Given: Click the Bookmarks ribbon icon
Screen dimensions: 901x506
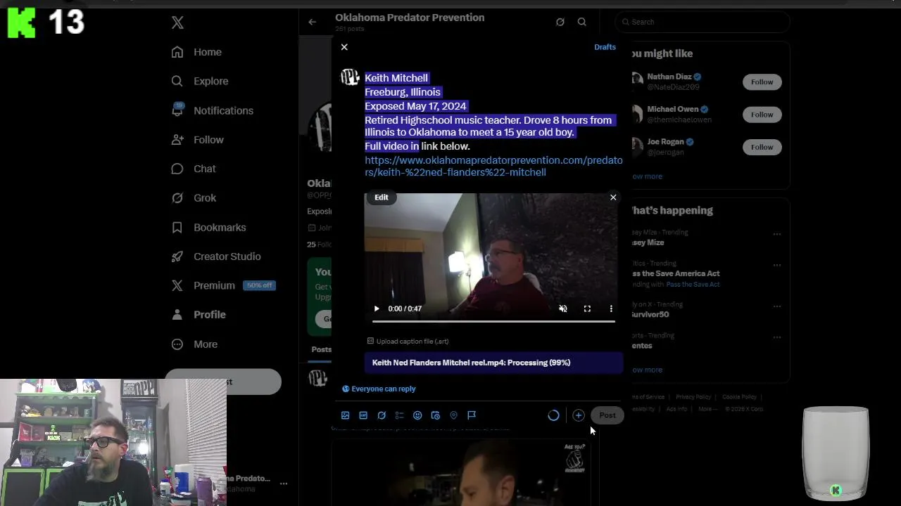Looking at the screenshot, I should click(x=177, y=228).
